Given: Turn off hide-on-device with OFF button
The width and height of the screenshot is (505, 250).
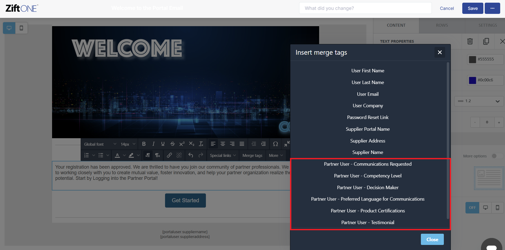Looking at the screenshot, I should (x=472, y=208).
